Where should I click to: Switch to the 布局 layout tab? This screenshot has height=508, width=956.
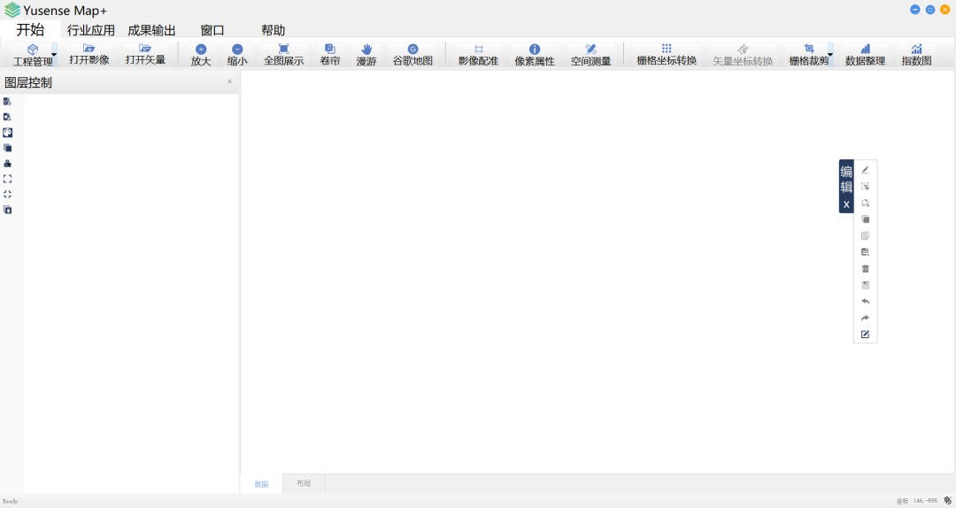304,484
